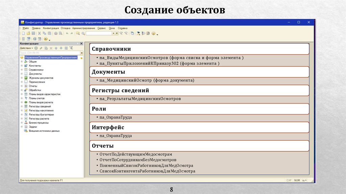This screenshot has width=346, height=194.
Task: Click the toolbar search input field
Action: coord(99,33)
